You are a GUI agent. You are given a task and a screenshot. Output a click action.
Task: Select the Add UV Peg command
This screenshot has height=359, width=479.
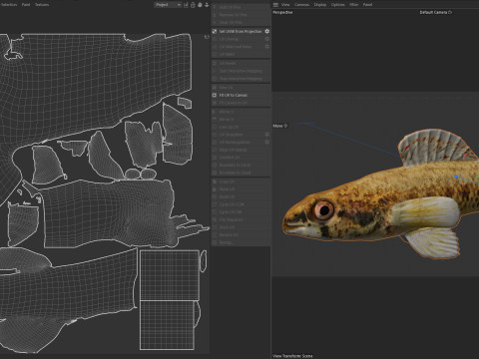coord(230,7)
